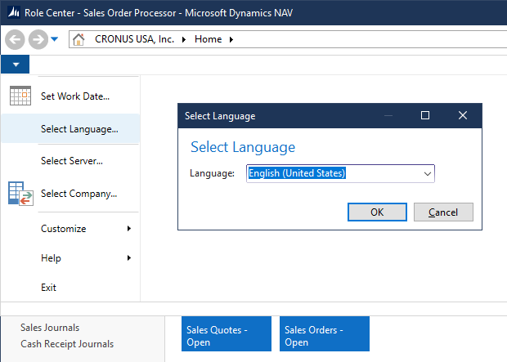Screen dimensions: 507x362
Task: Open the blue application menu dropdown button
Action: coord(16,65)
